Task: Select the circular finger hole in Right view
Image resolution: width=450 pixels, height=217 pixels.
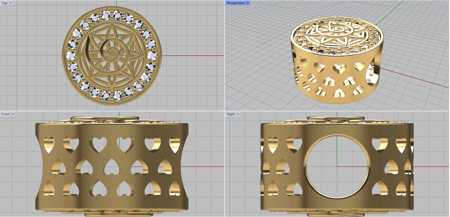Action: click(x=337, y=166)
